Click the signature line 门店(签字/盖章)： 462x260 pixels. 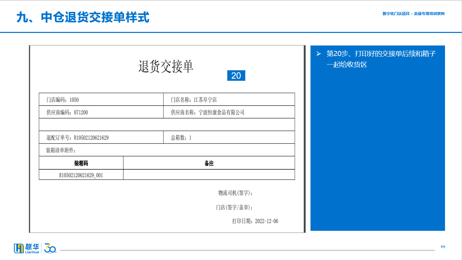tap(234, 207)
